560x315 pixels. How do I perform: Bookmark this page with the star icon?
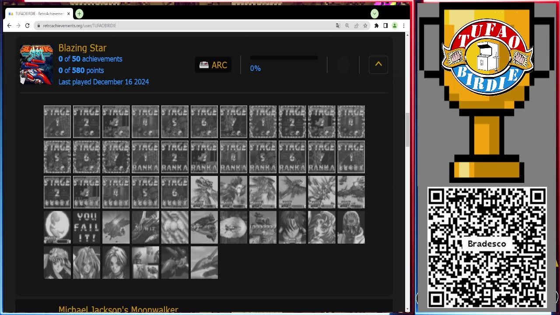tap(365, 26)
